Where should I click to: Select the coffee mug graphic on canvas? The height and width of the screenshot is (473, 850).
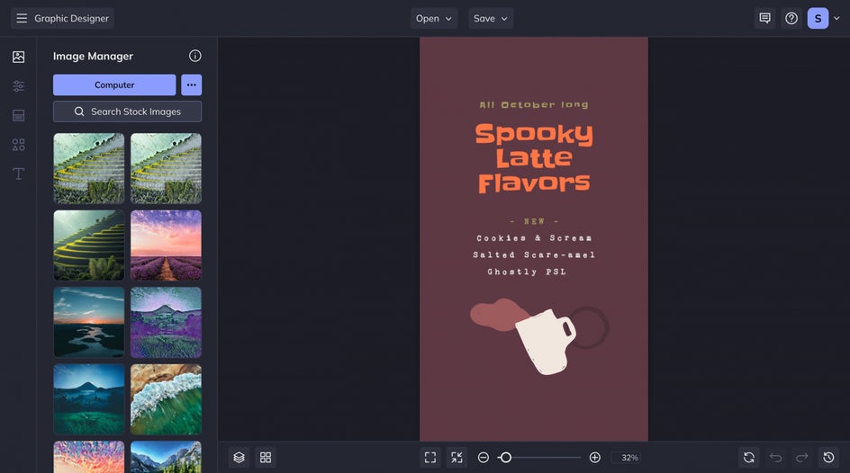545,344
